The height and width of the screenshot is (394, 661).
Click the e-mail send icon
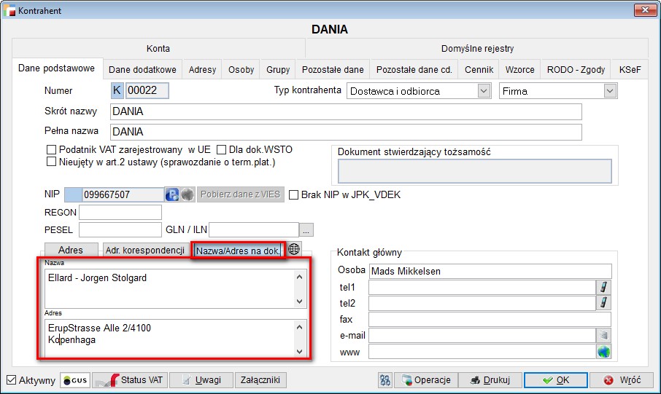604,335
